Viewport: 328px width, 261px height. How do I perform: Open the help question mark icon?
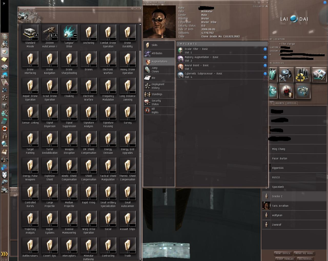(4, 167)
